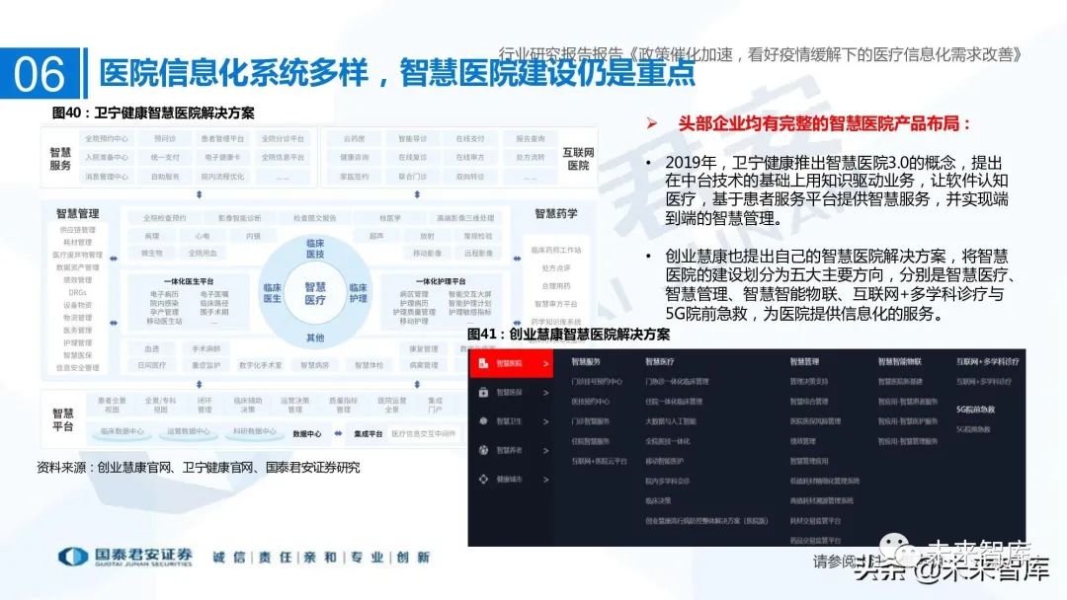Image resolution: width=1067 pixels, height=600 pixels.
Task: Click the 临床护理 ring segment
Action: pyautogui.click(x=358, y=293)
